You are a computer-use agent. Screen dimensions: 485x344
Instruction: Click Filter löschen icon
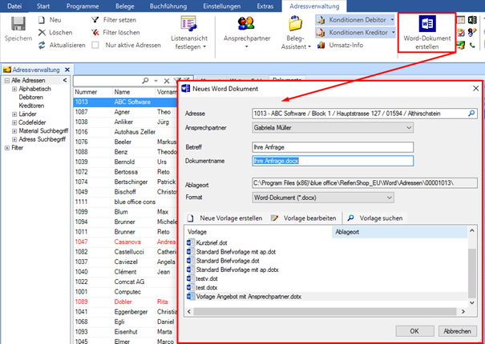coord(95,33)
